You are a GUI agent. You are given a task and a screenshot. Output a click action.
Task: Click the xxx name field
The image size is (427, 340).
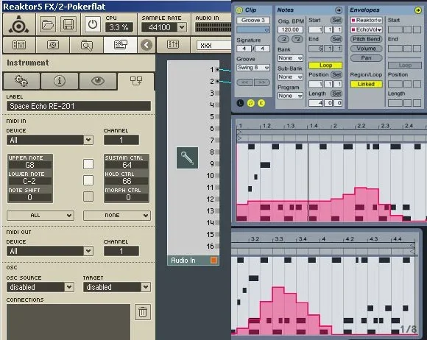(x=214, y=45)
